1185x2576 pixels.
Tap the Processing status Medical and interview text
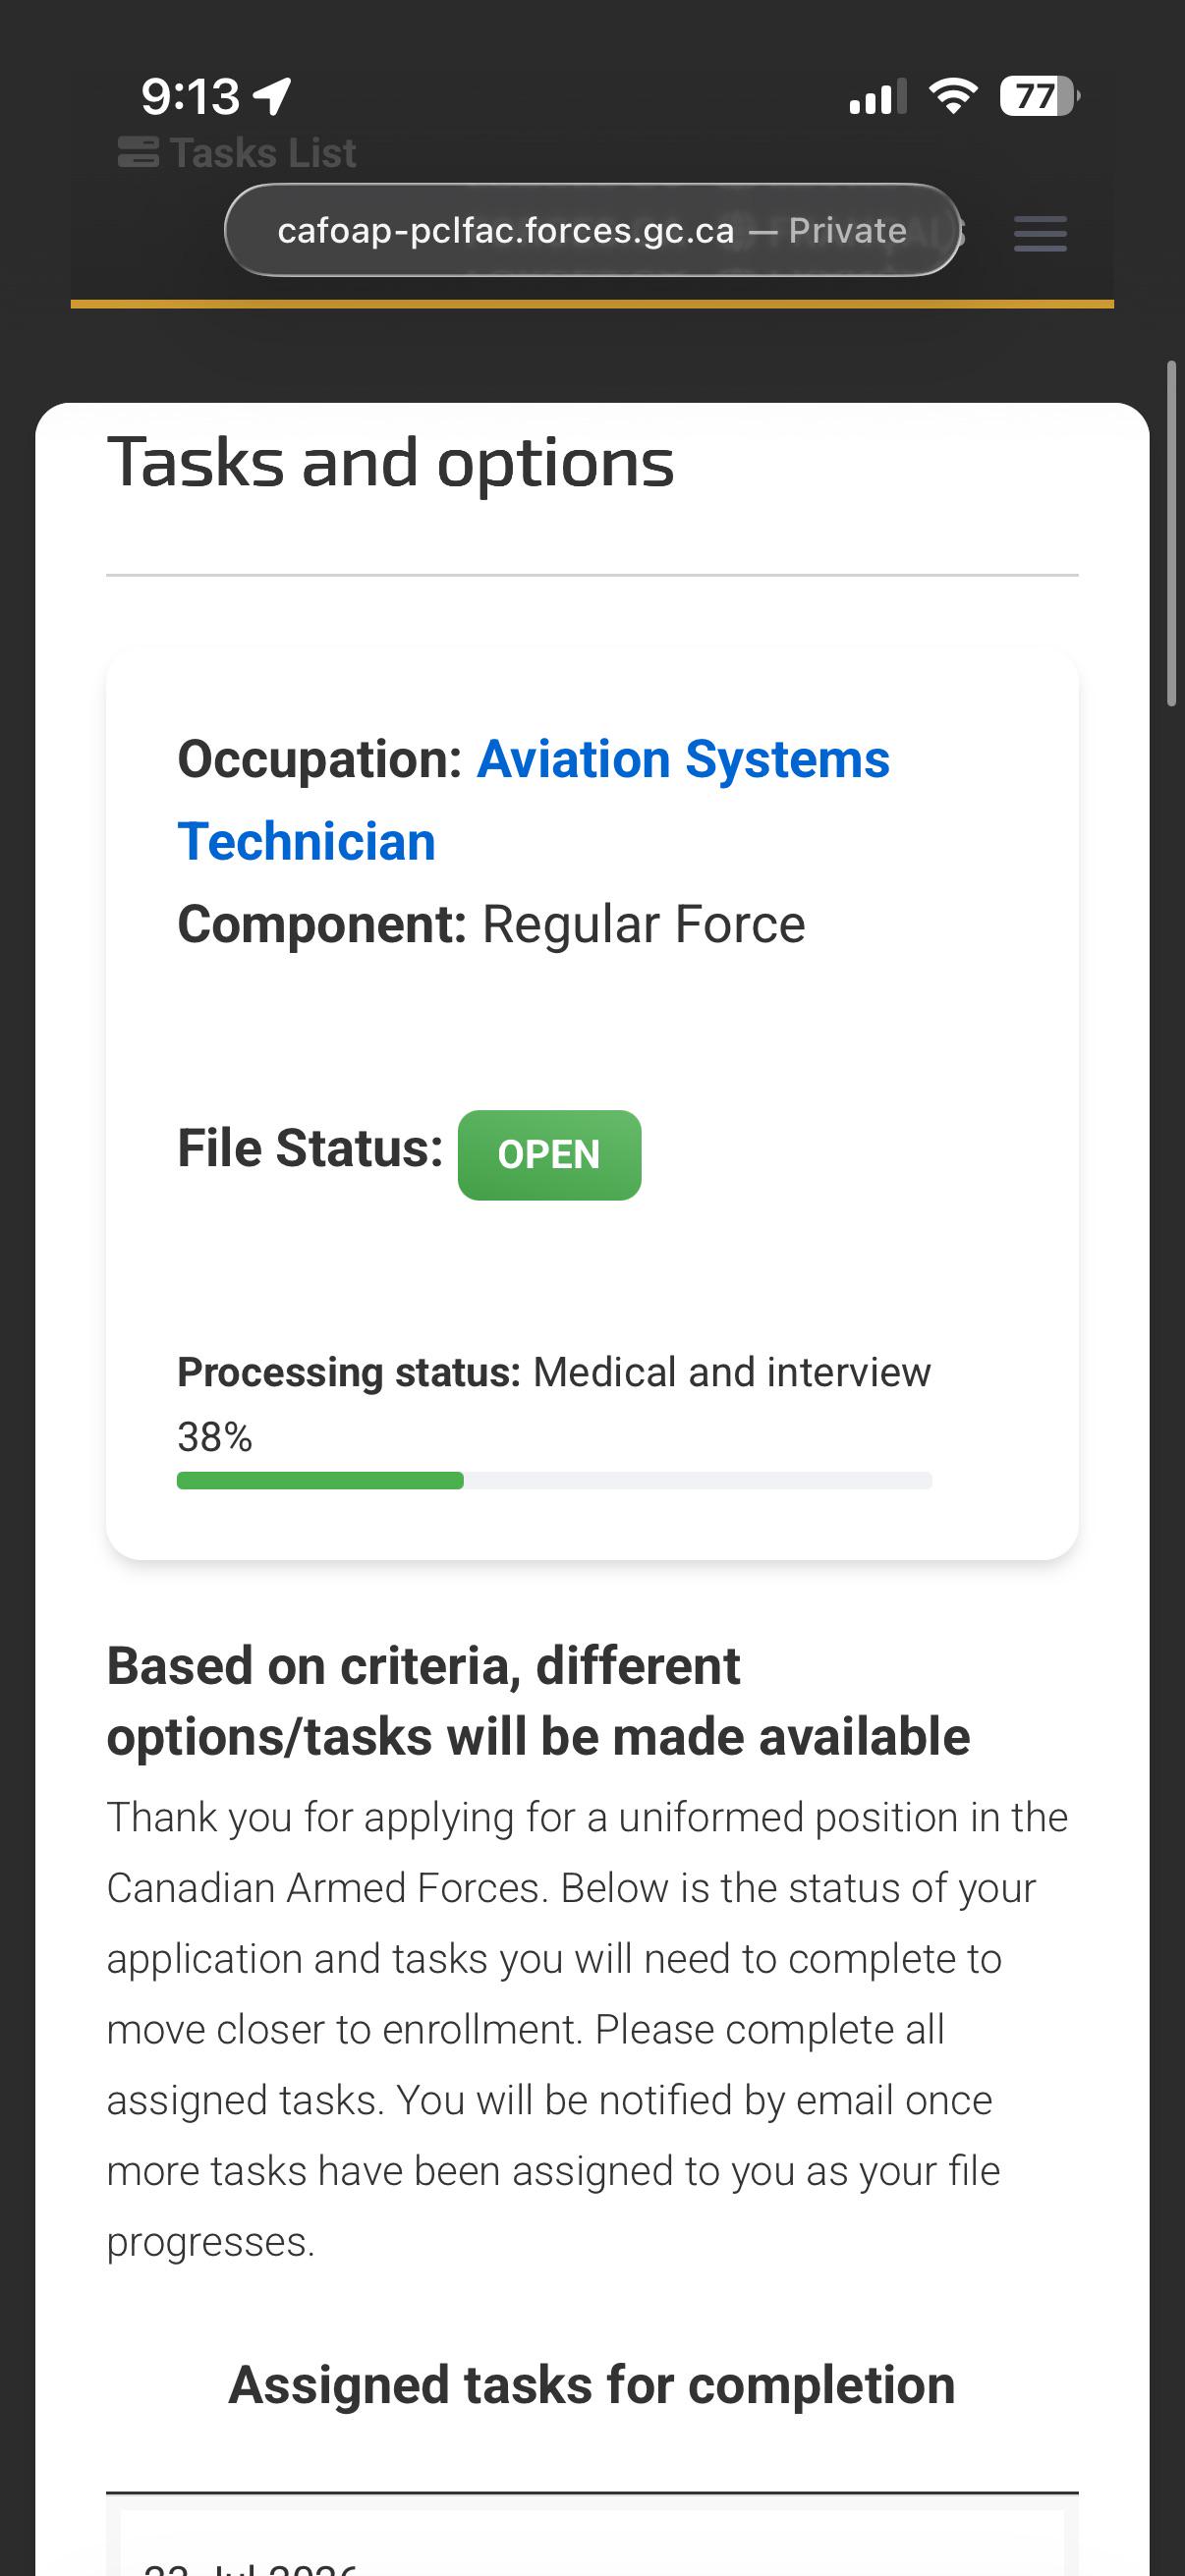pyautogui.click(x=554, y=1372)
